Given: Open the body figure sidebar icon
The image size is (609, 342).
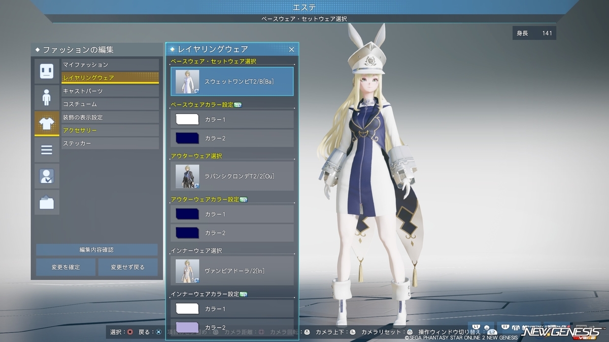Looking at the screenshot, I should pyautogui.click(x=47, y=97).
